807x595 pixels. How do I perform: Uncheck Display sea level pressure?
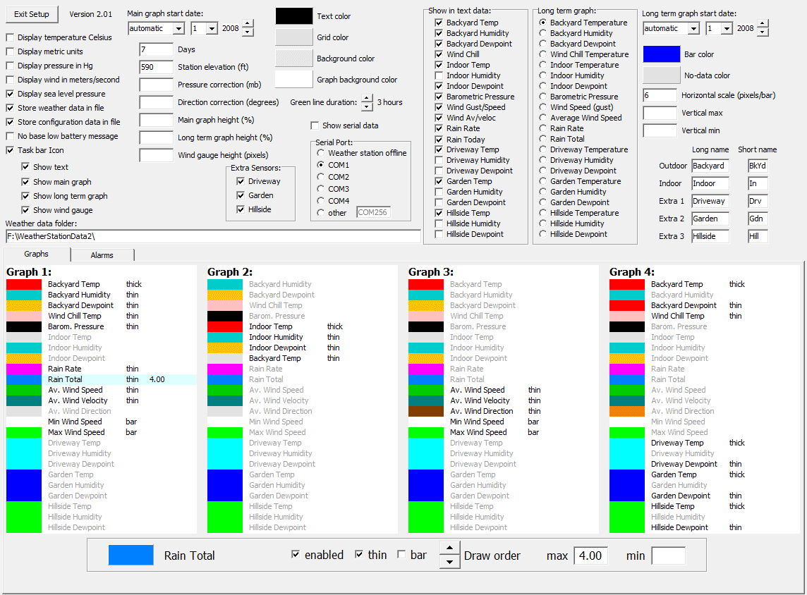click(10, 94)
